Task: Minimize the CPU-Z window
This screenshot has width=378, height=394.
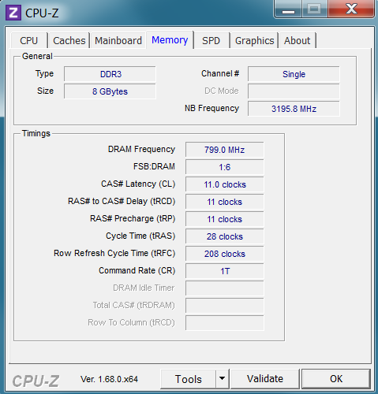Action: [x=288, y=9]
